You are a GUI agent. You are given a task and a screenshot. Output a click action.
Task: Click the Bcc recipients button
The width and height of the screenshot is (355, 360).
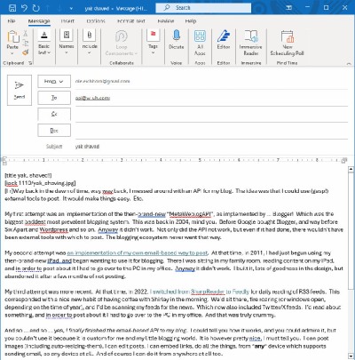[54, 131]
